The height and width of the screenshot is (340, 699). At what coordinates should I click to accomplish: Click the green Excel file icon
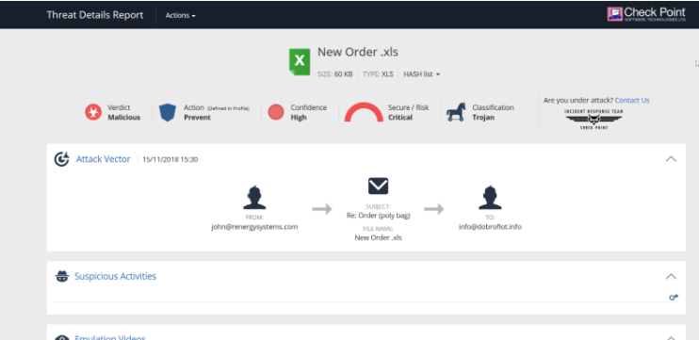(x=300, y=61)
